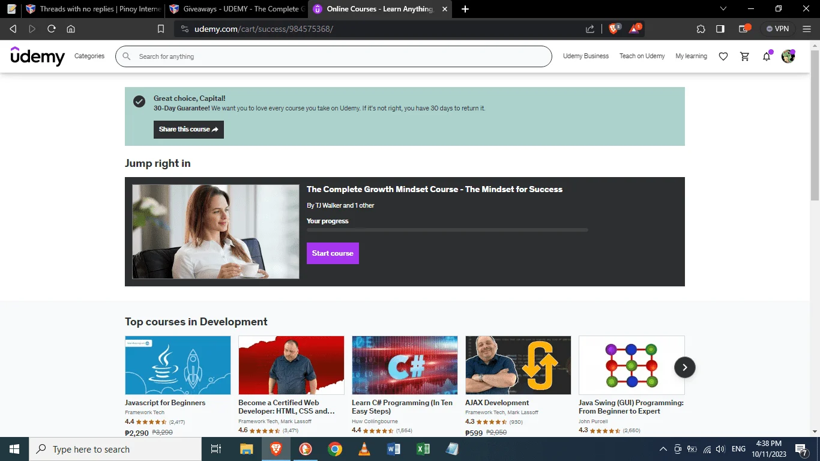Open Microsoft Word from the taskbar
820x461 pixels.
(394, 449)
